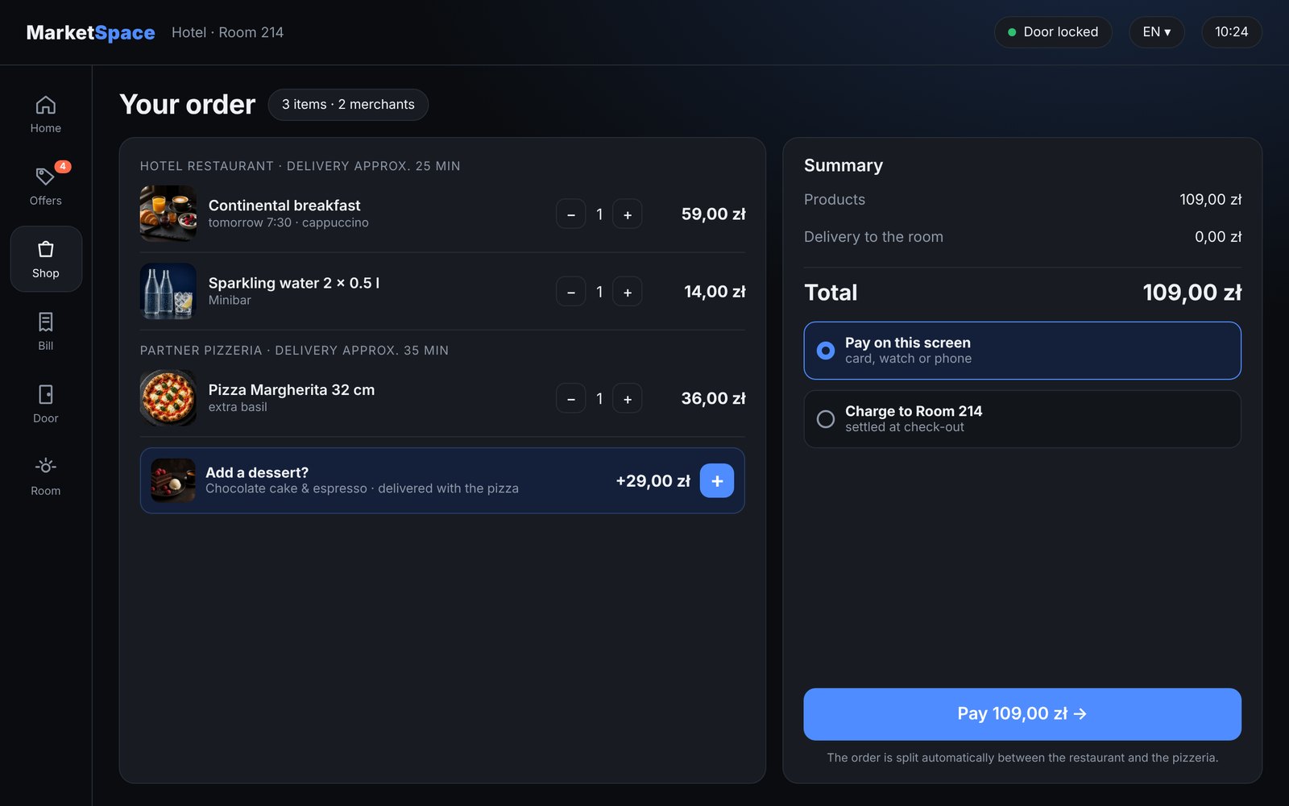Click the Door locked status pill

pos(1053,32)
